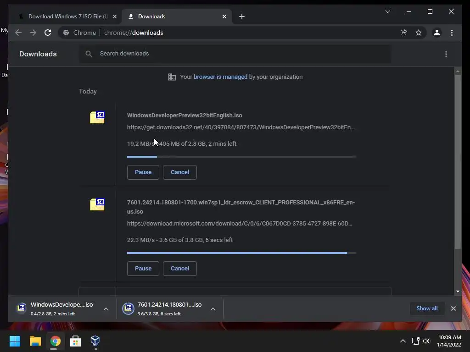
Task: Pause WindowsDeveloperPreview download
Action: click(143, 172)
